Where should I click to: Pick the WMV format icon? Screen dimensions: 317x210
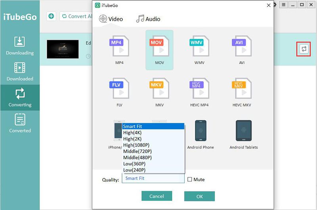[x=199, y=46]
